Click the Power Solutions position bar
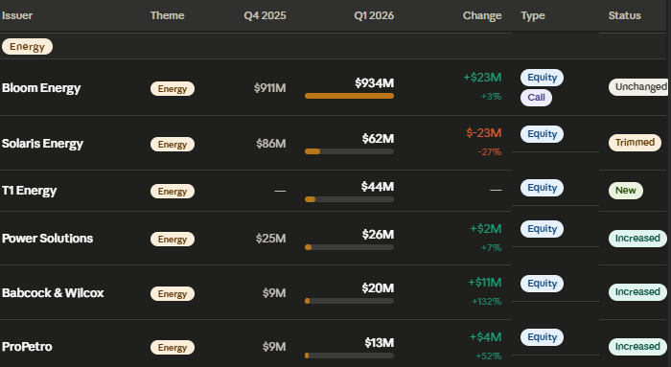The width and height of the screenshot is (671, 367). coord(349,247)
